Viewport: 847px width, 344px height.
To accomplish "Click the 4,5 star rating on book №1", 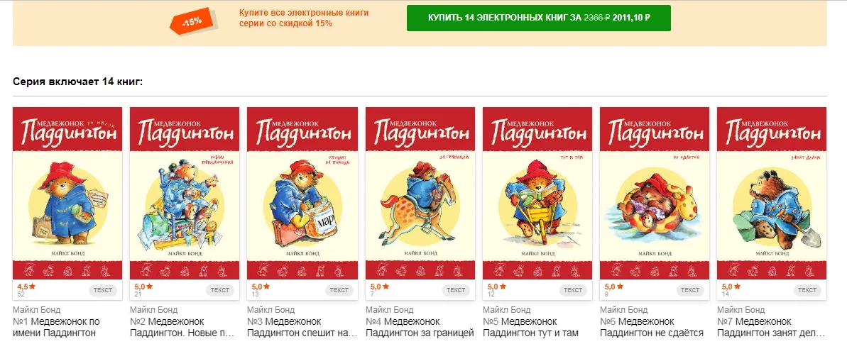I will [x=26, y=287].
